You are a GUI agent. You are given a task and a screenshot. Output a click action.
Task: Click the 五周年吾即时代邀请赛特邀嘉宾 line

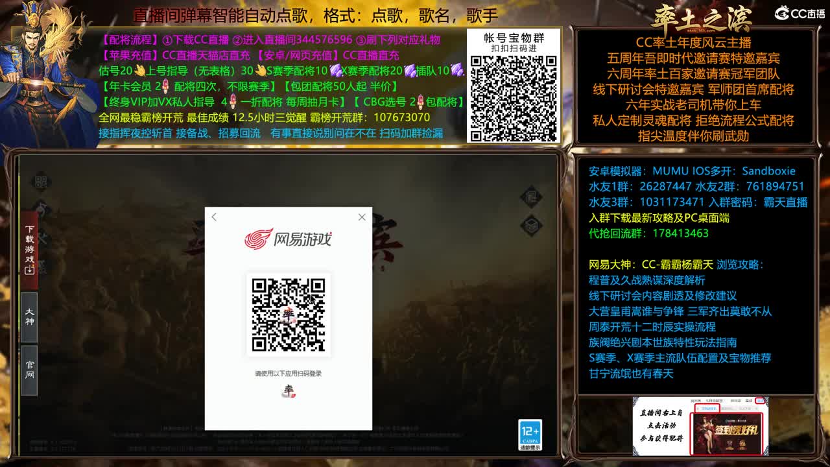click(x=693, y=58)
